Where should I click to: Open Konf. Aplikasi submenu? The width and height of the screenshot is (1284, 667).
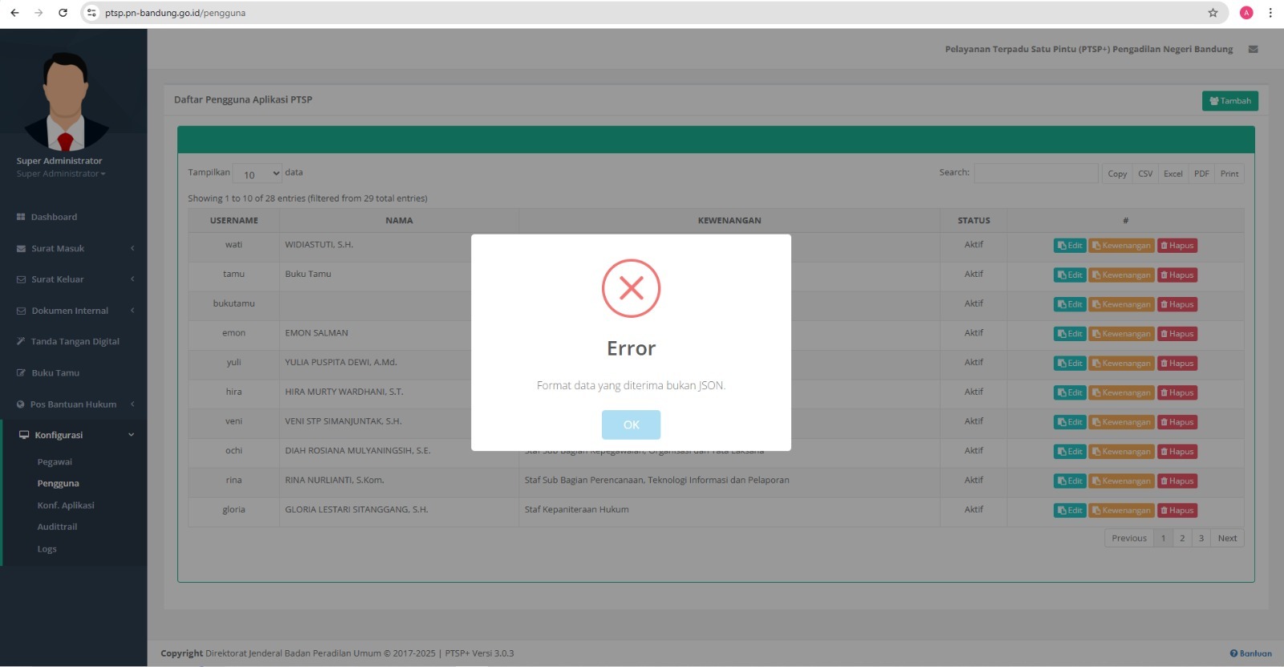(66, 506)
